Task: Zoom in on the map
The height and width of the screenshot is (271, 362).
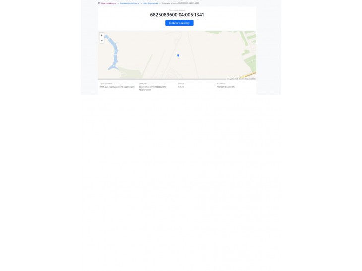Action: pyautogui.click(x=101, y=35)
